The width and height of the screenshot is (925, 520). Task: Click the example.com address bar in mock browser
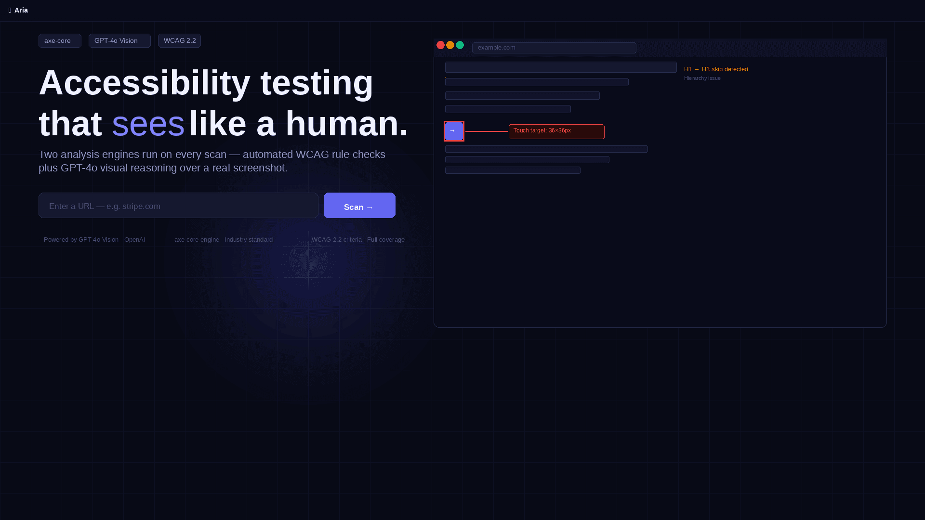pos(554,48)
